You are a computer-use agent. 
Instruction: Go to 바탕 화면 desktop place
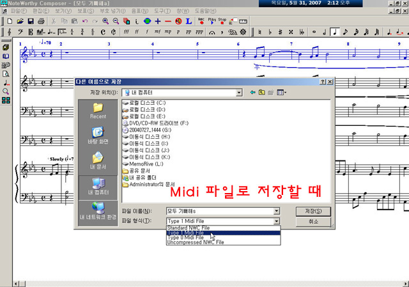pyautogui.click(x=98, y=136)
